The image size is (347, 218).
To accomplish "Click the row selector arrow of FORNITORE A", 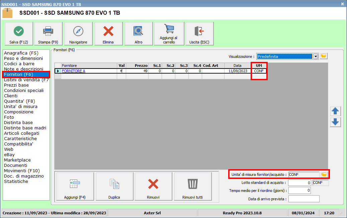I will click(58, 71).
